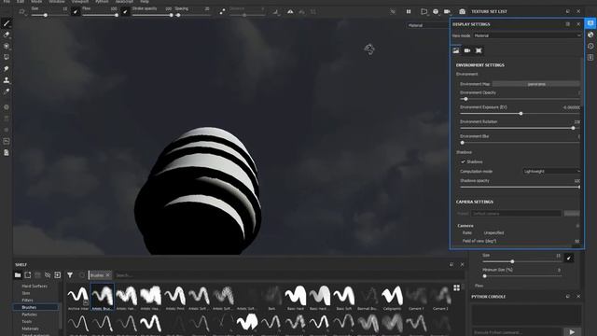The height and width of the screenshot is (336, 597).
Task: Open the Window menu
Action: click(57, 2)
